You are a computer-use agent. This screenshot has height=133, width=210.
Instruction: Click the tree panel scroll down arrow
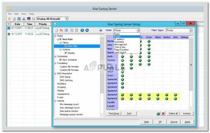coord(102,115)
